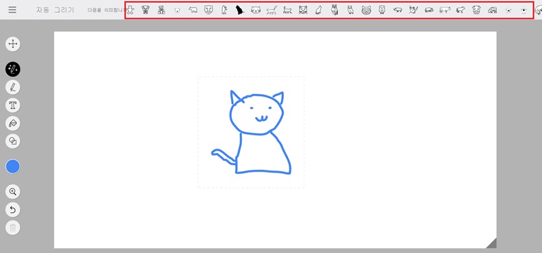Click the Zoom magnifier tool
542x253 pixels.
13,191
